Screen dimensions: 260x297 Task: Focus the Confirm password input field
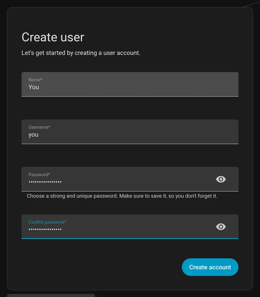coord(130,227)
